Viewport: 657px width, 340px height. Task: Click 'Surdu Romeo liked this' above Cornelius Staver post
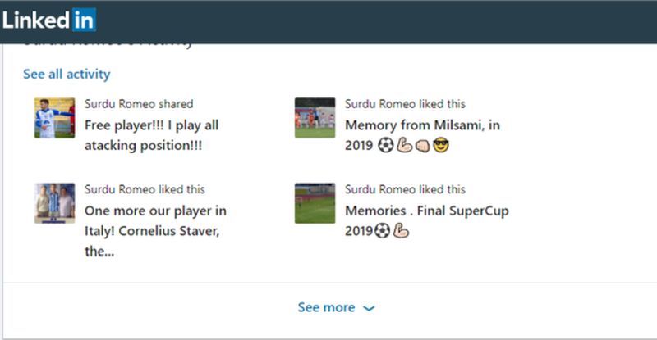point(145,189)
